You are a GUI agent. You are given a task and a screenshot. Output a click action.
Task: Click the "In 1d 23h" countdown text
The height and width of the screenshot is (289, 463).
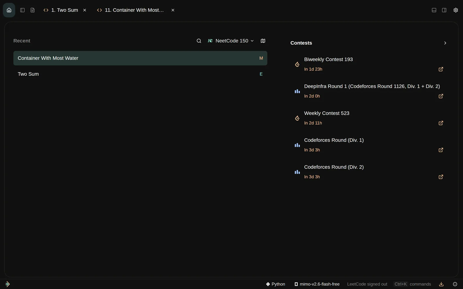point(313,69)
